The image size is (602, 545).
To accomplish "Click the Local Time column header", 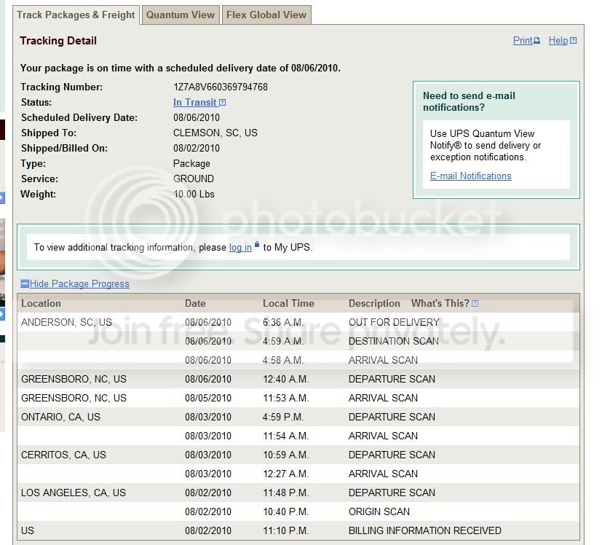I will tap(288, 303).
